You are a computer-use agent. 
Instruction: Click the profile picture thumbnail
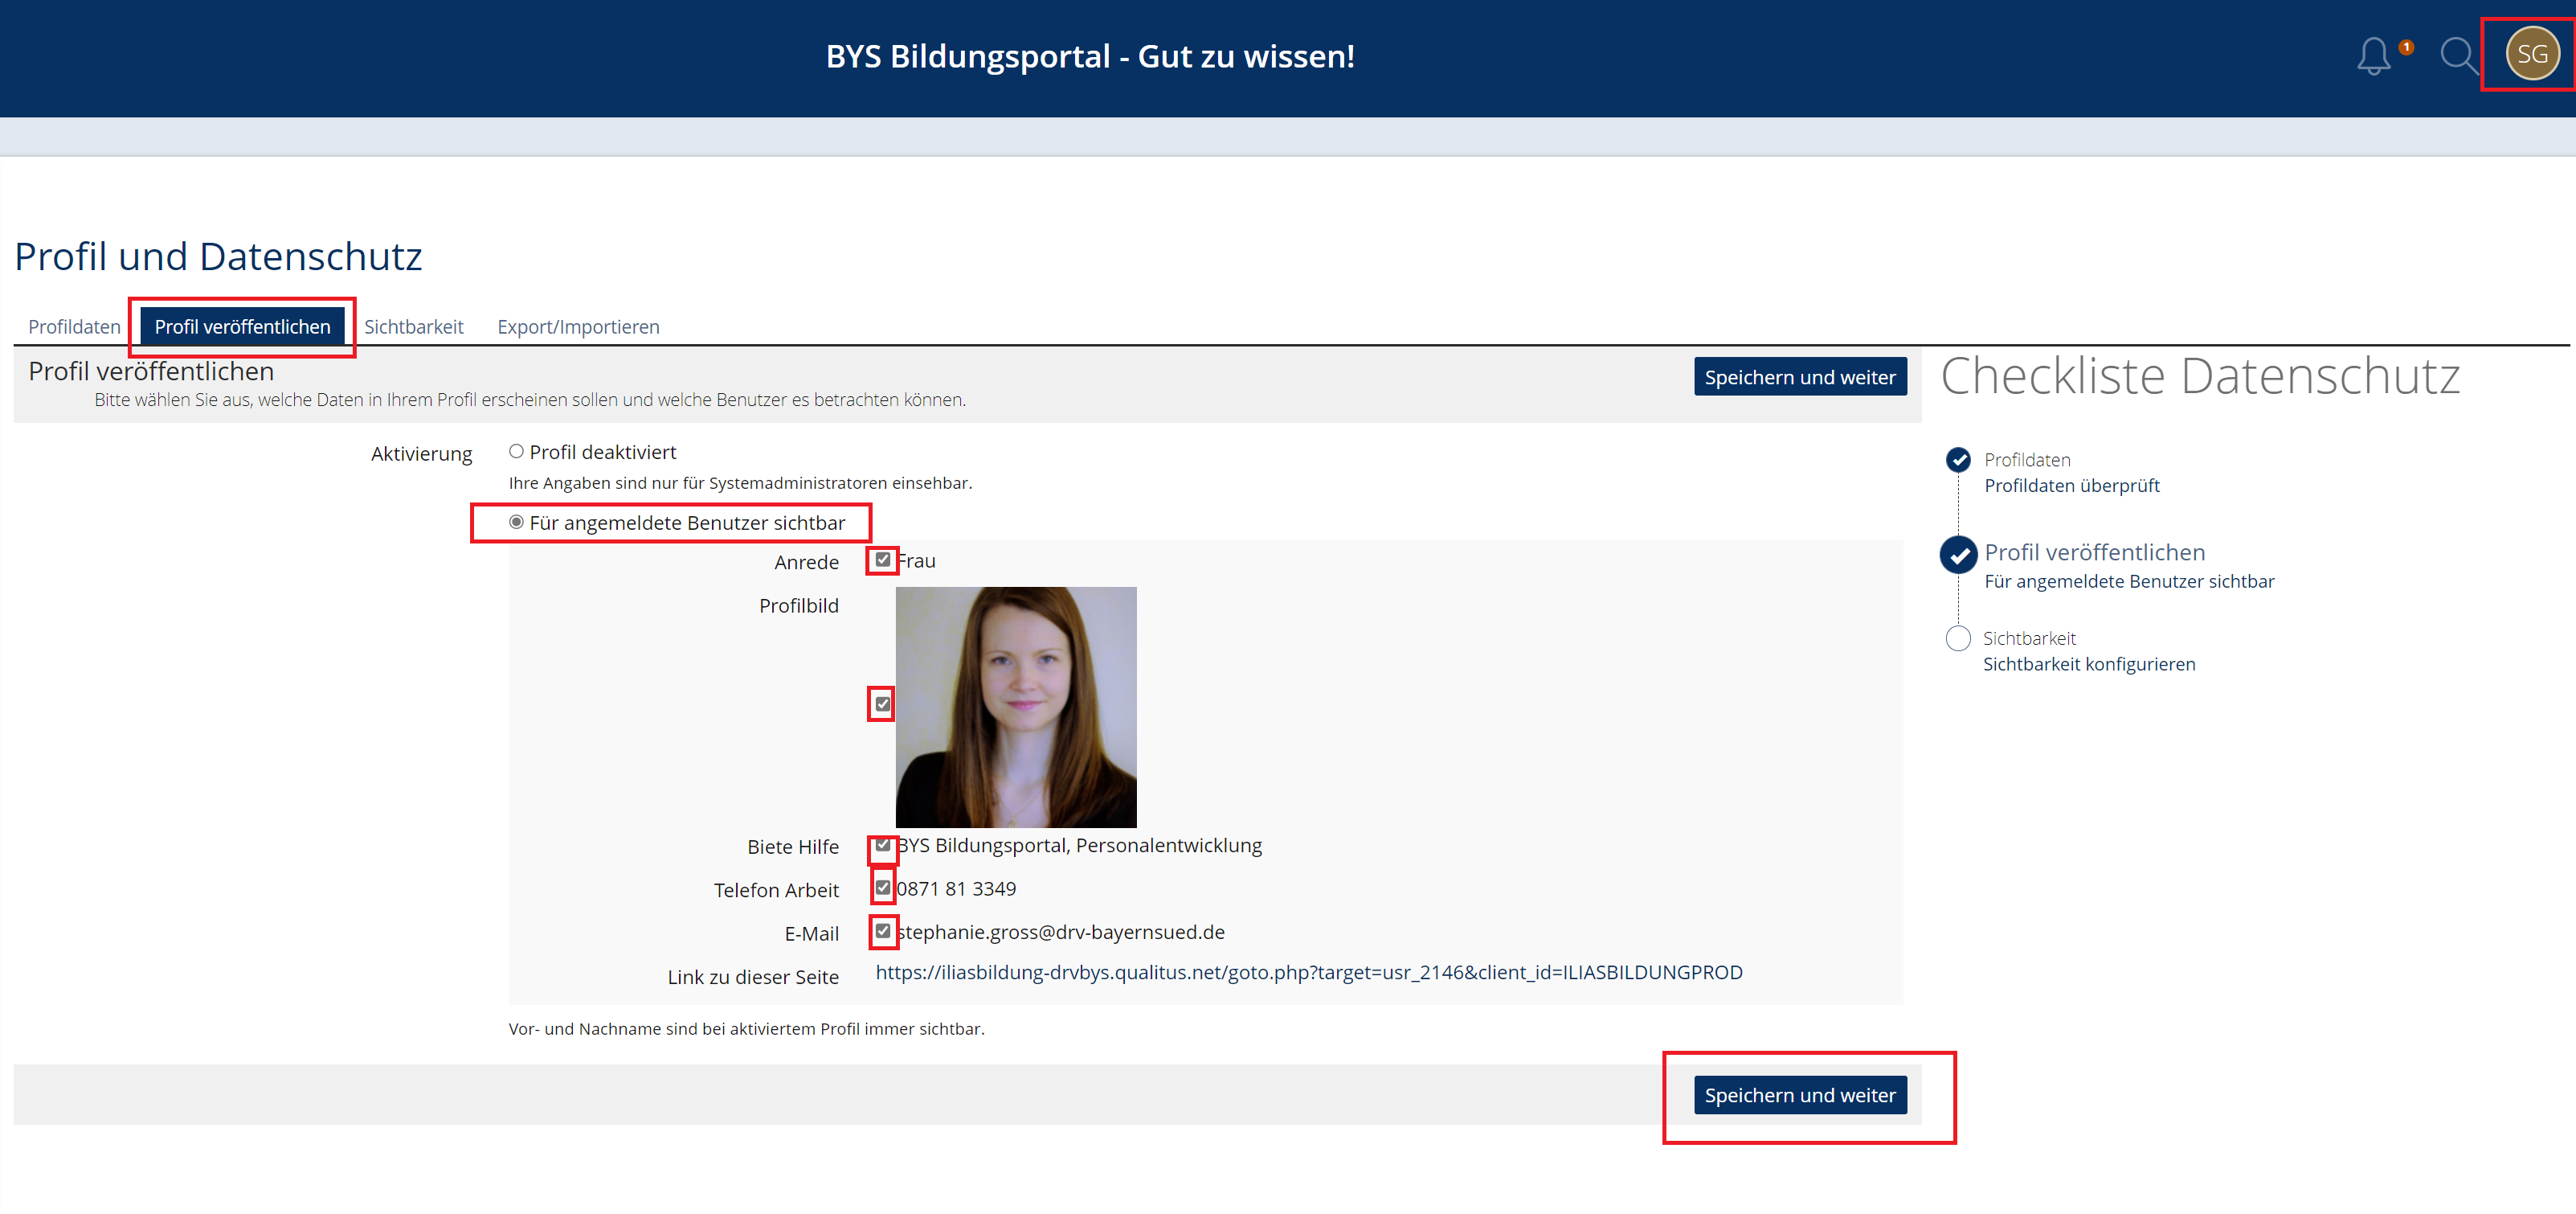pyautogui.click(x=1015, y=707)
